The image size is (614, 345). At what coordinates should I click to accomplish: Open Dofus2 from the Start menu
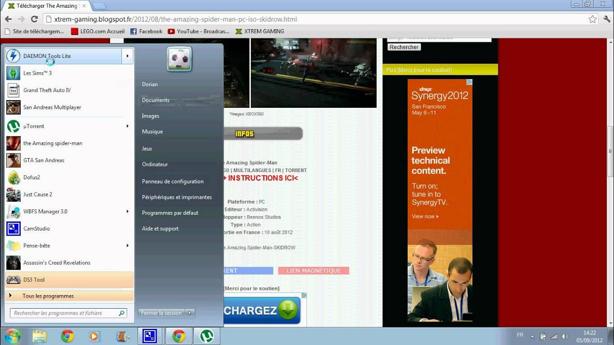coord(69,177)
